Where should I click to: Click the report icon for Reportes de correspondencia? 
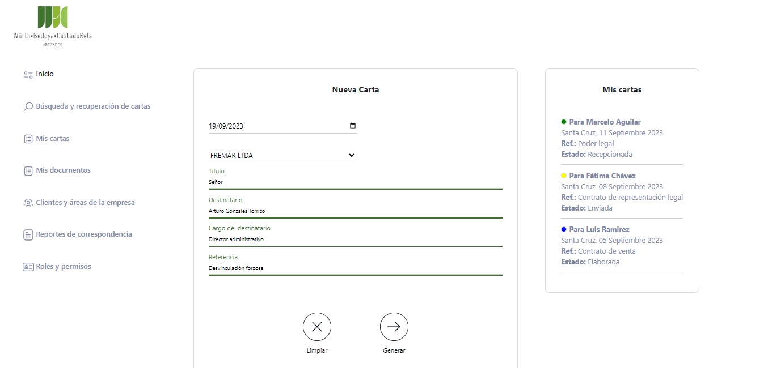pos(28,234)
